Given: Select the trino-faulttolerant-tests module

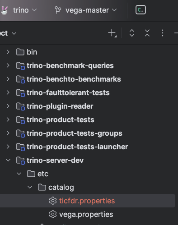Looking at the screenshot, I should point(68,92).
